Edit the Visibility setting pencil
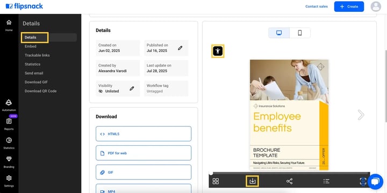 click(132, 88)
